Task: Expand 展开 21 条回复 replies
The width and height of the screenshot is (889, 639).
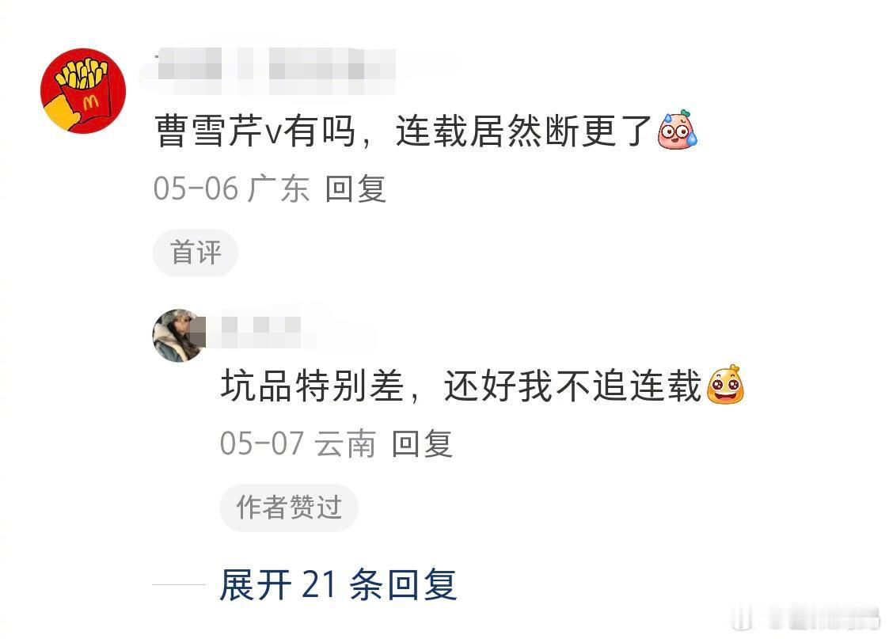Action: pyautogui.click(x=338, y=584)
